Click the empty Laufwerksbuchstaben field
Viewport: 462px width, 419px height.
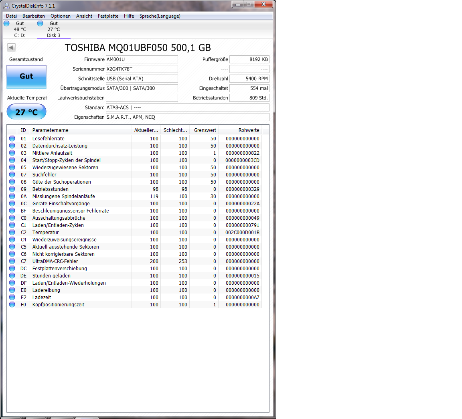pos(142,98)
